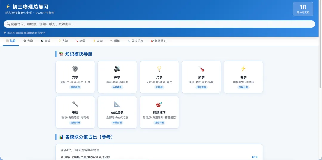Image resolution: width=322 pixels, height=160 pixels.
Task: Click the 磁场·电磁感应·电动机 description
Action: click(x=75, y=118)
